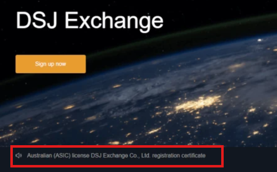The image size is (277, 172).
Task: Click the word license in the ticker
Action: 81,156
